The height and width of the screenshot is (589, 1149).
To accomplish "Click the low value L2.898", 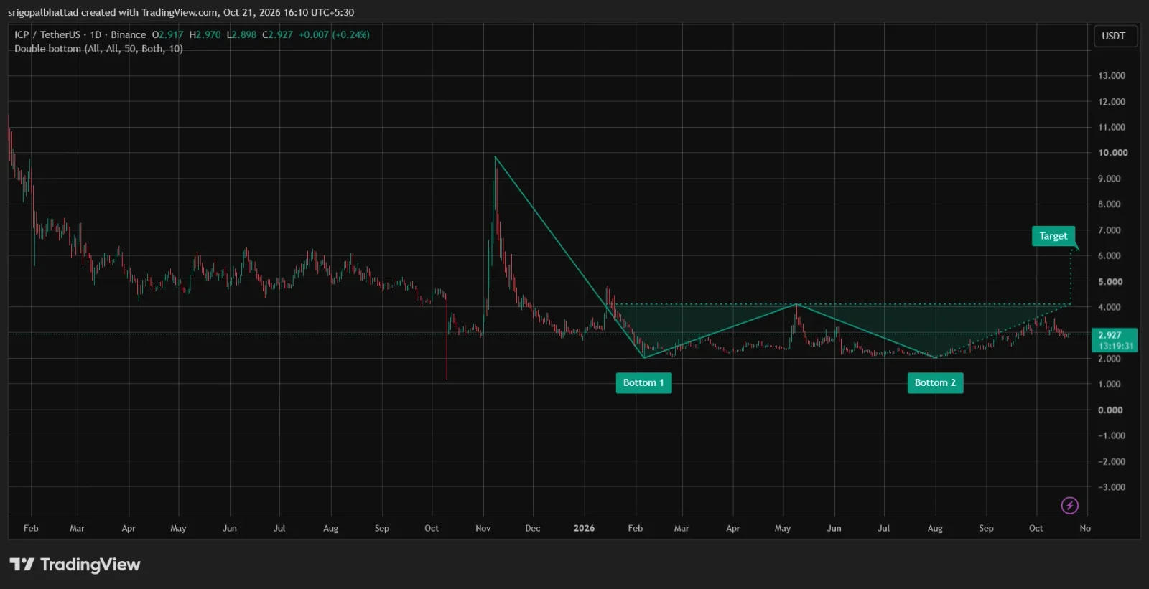I will (x=241, y=34).
